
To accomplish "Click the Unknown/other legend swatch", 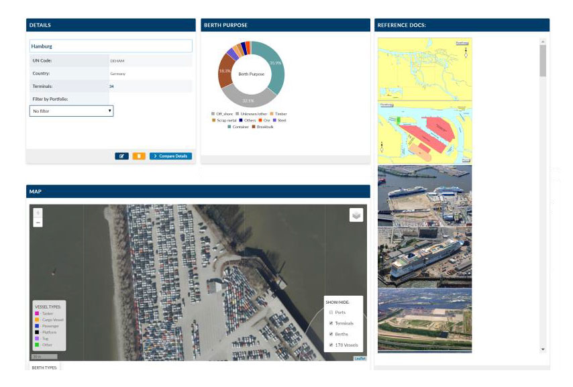I will coord(237,114).
